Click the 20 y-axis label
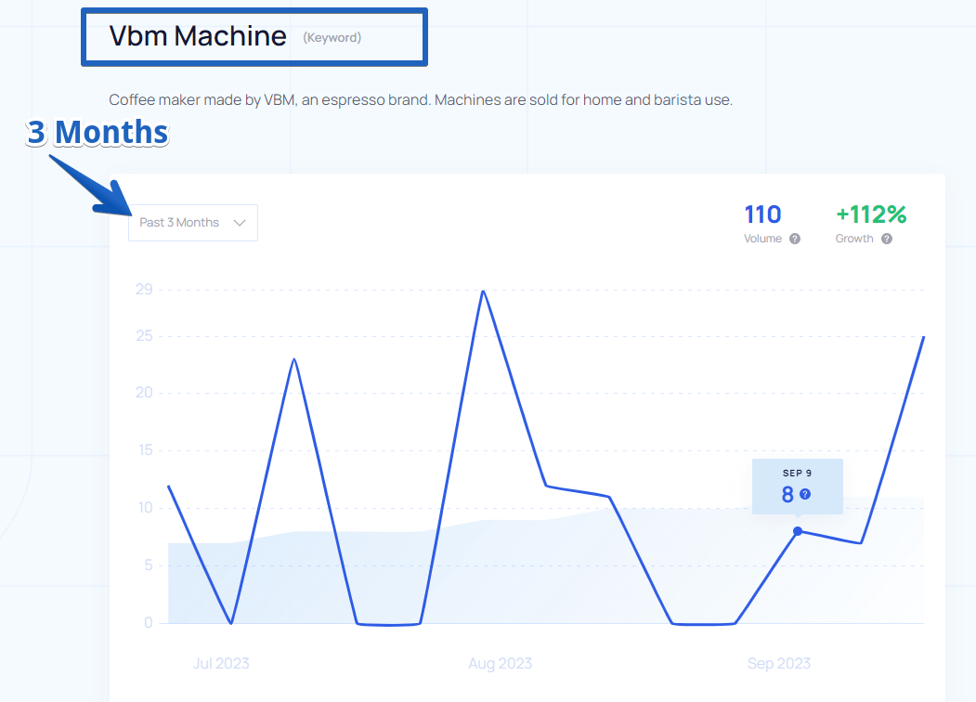The width and height of the screenshot is (976, 702). [144, 393]
